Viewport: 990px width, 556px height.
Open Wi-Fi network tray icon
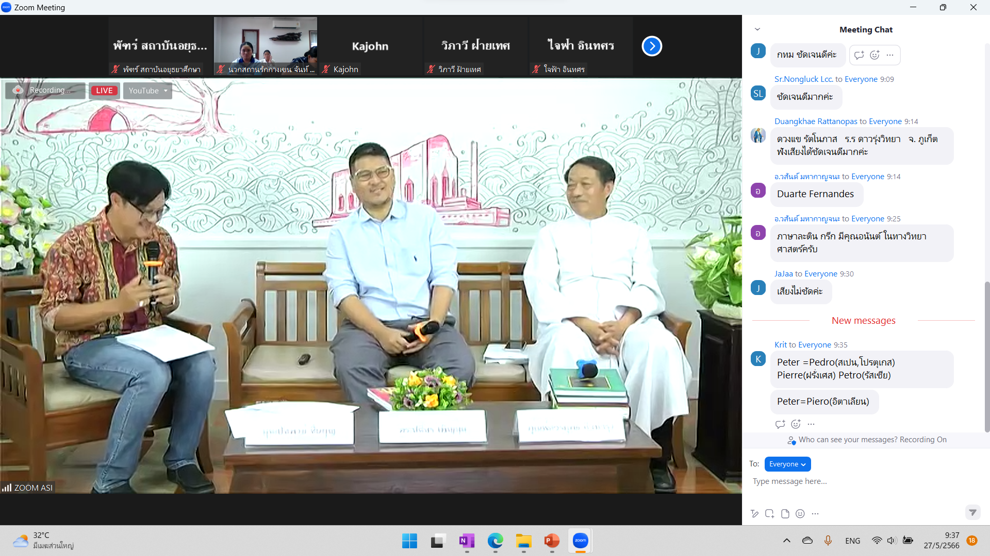pyautogui.click(x=877, y=541)
